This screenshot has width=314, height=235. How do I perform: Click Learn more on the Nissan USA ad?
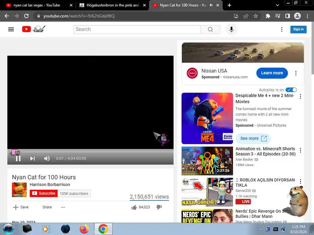pos(272,73)
